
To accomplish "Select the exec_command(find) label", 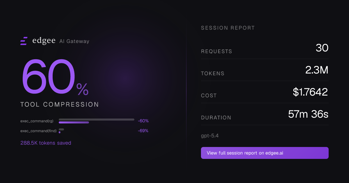I will tap(38, 131).
